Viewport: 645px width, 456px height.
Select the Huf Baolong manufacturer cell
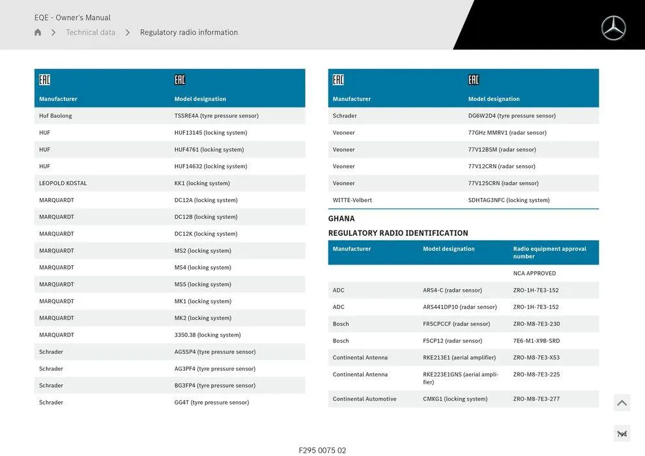pyautogui.click(x=55, y=116)
